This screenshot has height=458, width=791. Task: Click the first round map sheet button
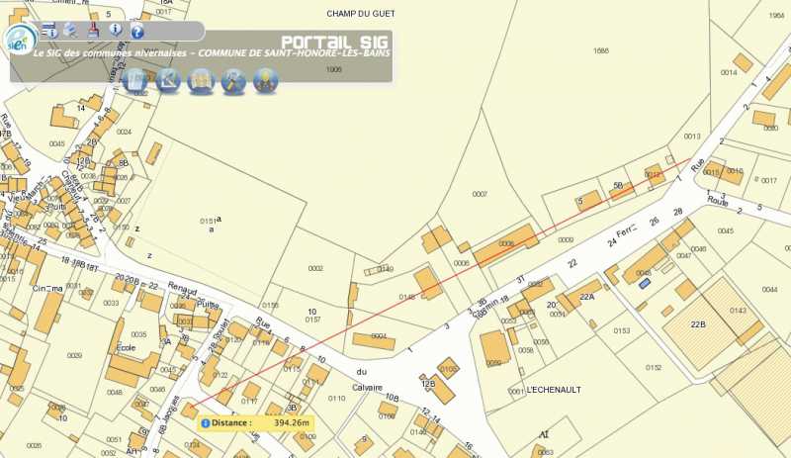136,81
